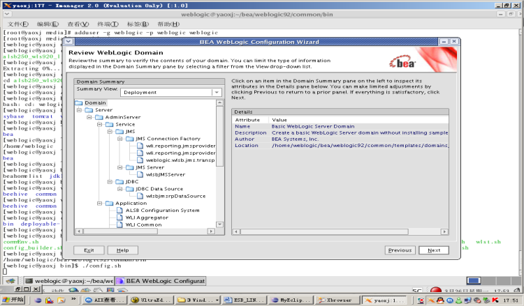Open the terminal window menu arrow button

7,14
